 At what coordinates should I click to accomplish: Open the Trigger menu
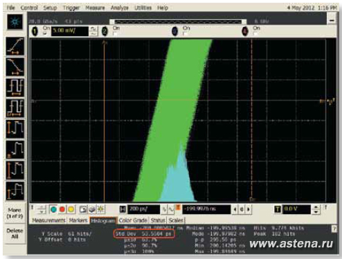71,8
